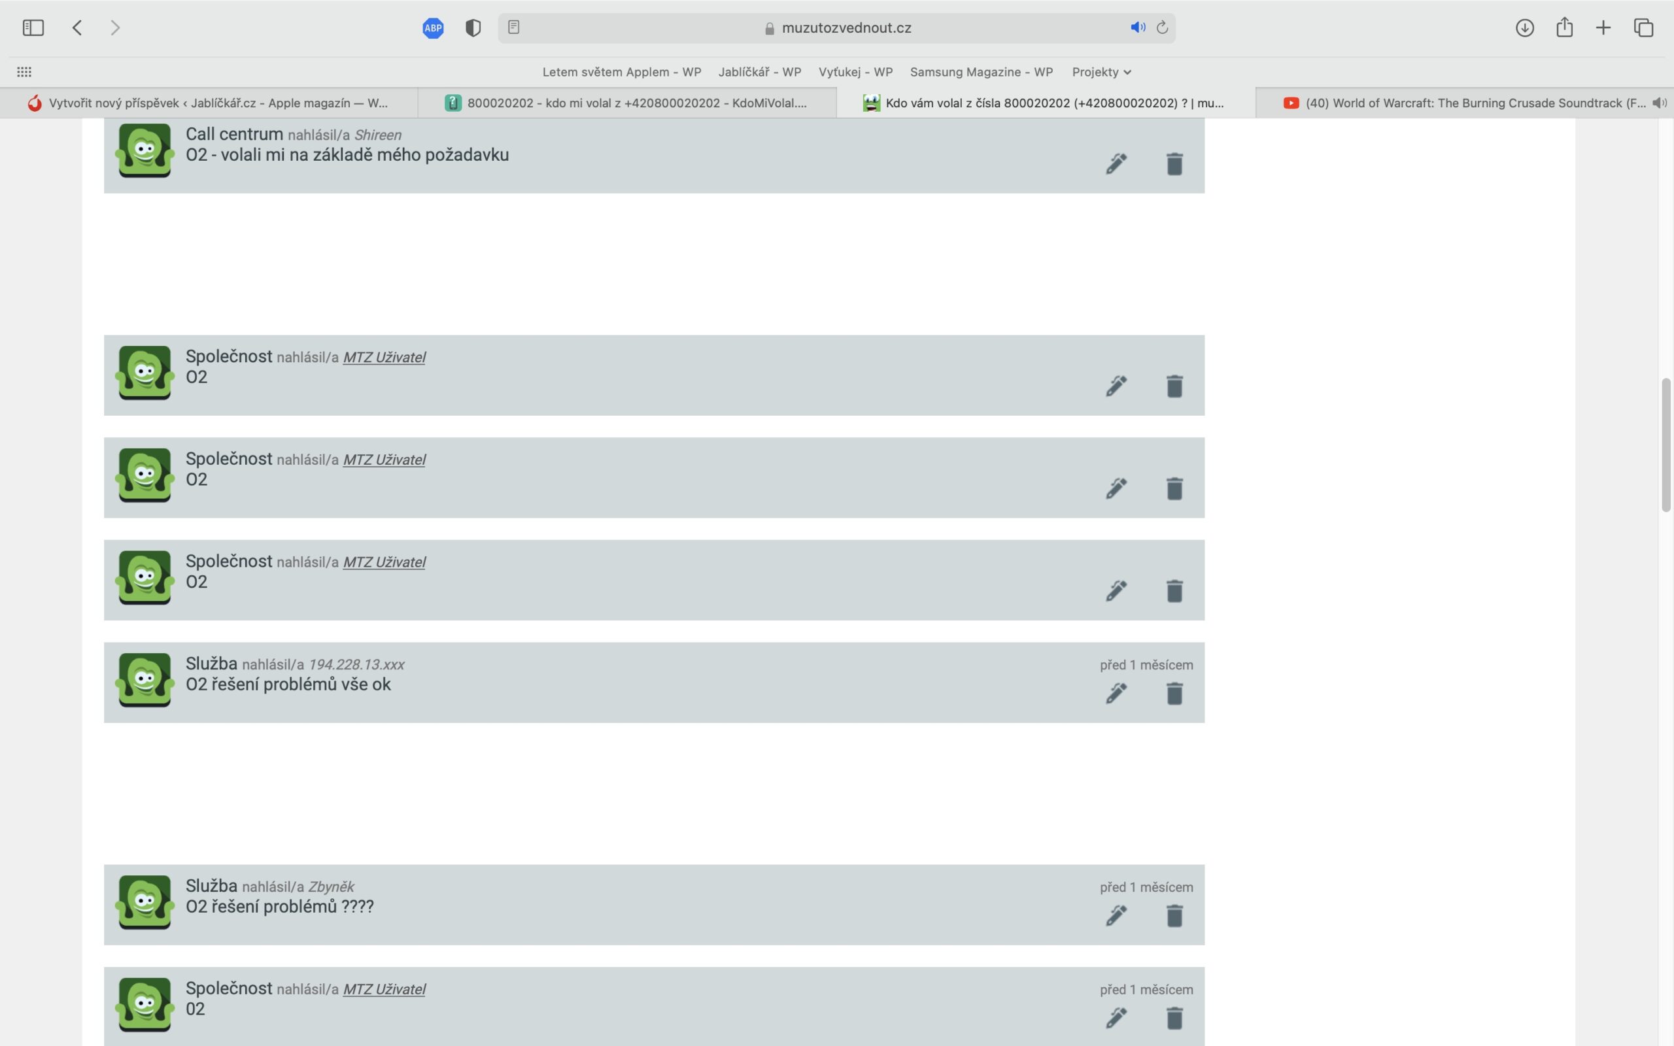The width and height of the screenshot is (1674, 1046).
Task: Click the muzutozvednout.cz address field
Action: coord(846,27)
